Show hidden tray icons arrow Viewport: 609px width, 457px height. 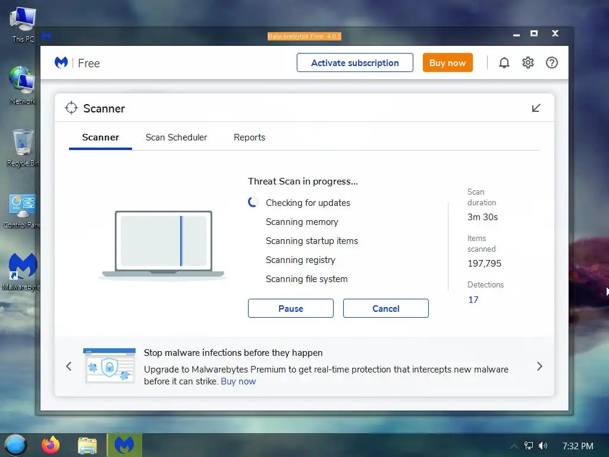(513, 446)
